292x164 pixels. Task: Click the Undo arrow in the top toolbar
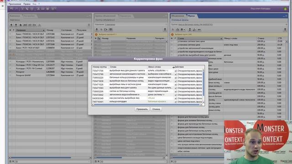coord(11,9)
